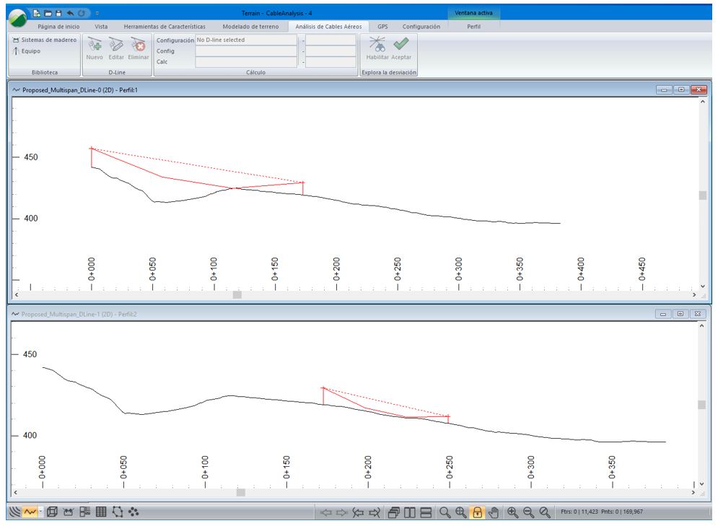Open the Configuración D-line dropdown field
Image resolution: width=718 pixels, height=526 pixels.
[x=245, y=40]
